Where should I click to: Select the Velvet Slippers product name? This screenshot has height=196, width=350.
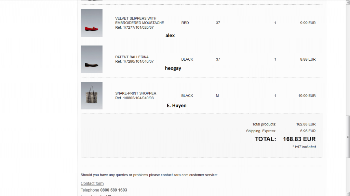tap(139, 20)
